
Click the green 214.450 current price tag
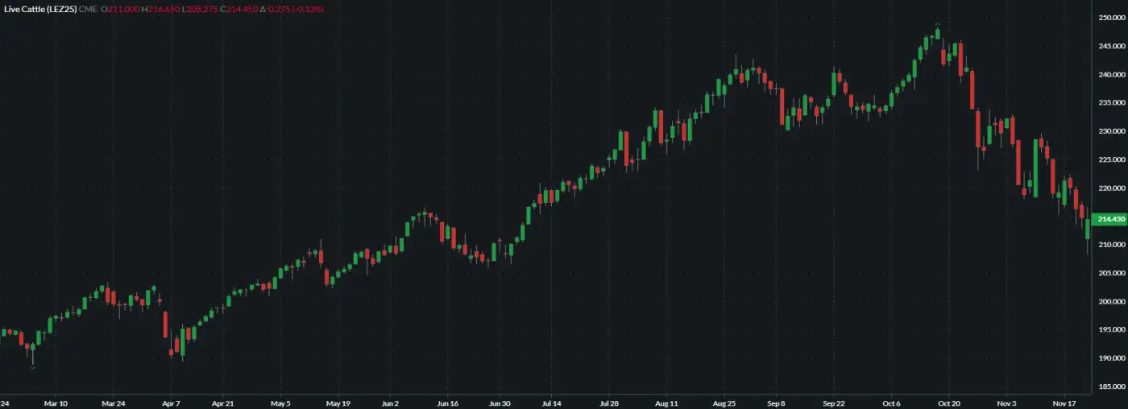(1111, 219)
